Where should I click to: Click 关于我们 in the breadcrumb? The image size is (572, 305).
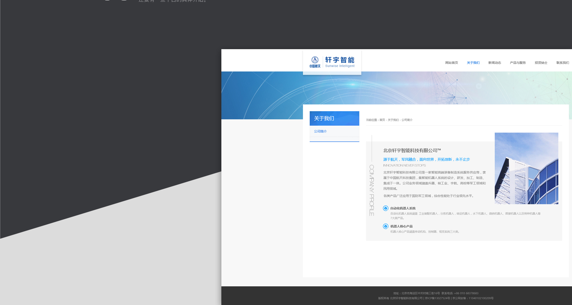pos(393,120)
